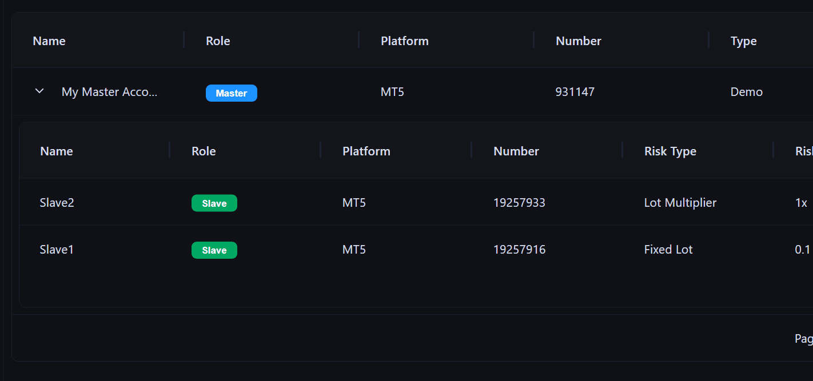Click the outer table Role column header
This screenshot has height=381, width=813.
pyautogui.click(x=218, y=41)
